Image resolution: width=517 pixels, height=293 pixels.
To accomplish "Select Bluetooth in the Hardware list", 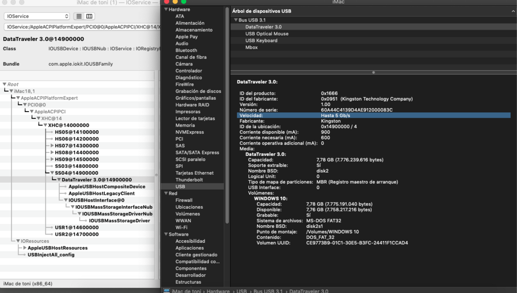I will pos(186,50).
